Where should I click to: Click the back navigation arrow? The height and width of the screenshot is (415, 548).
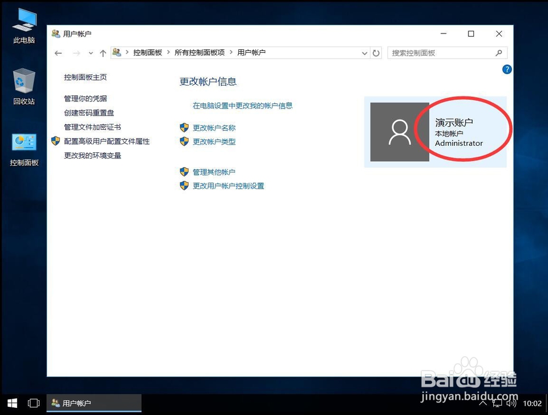click(59, 53)
